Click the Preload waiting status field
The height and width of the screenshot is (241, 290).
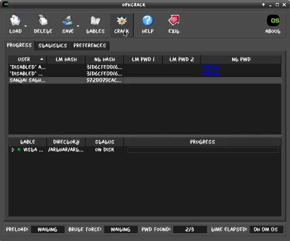pyautogui.click(x=48, y=230)
